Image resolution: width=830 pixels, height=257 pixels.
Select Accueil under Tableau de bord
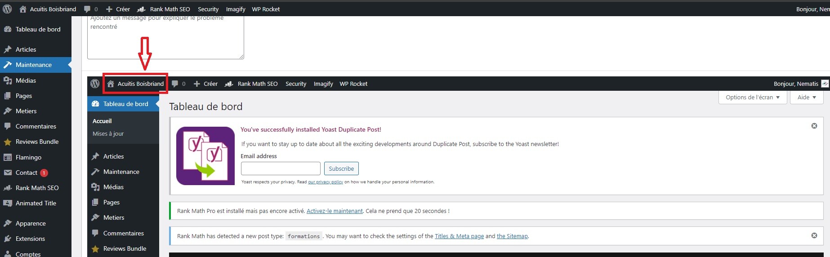(x=102, y=121)
